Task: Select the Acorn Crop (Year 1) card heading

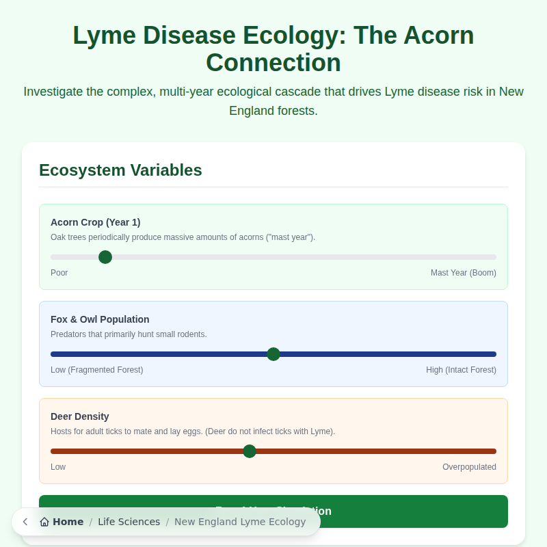Action: [x=95, y=222]
